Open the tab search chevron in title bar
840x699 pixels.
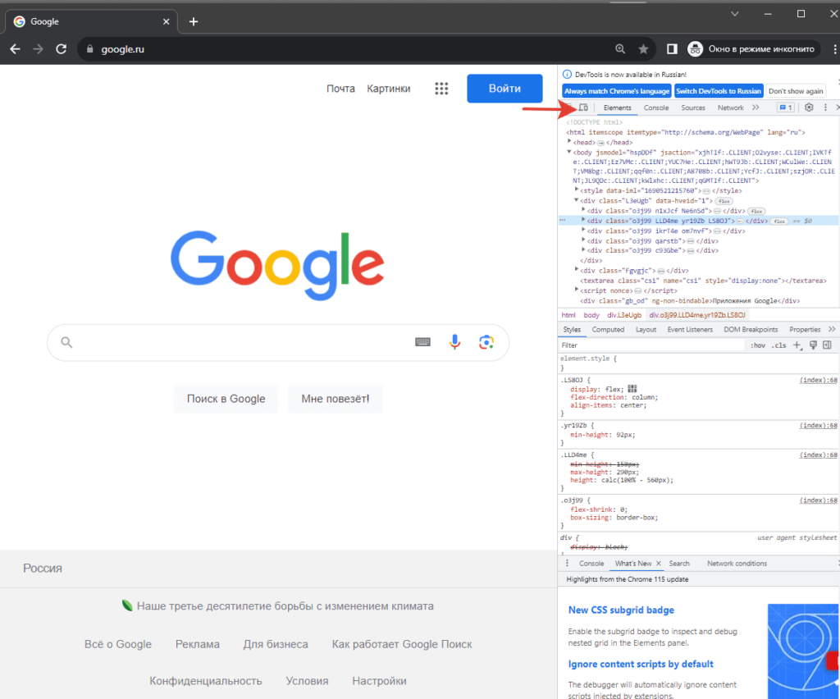coord(735,14)
